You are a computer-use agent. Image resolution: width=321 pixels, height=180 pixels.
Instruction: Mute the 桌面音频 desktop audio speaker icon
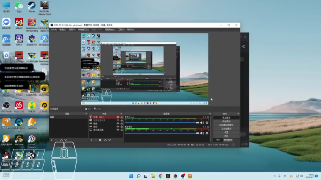(202, 133)
